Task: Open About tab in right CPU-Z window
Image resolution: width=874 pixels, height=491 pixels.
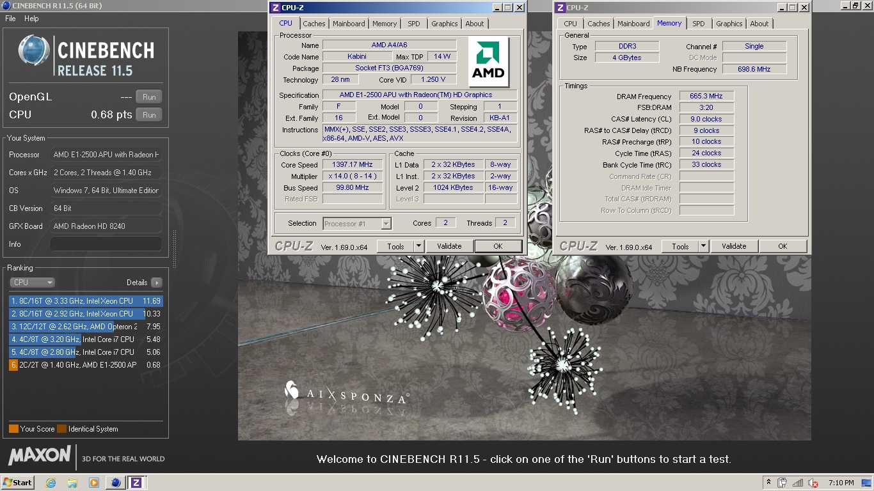Action: (x=759, y=24)
